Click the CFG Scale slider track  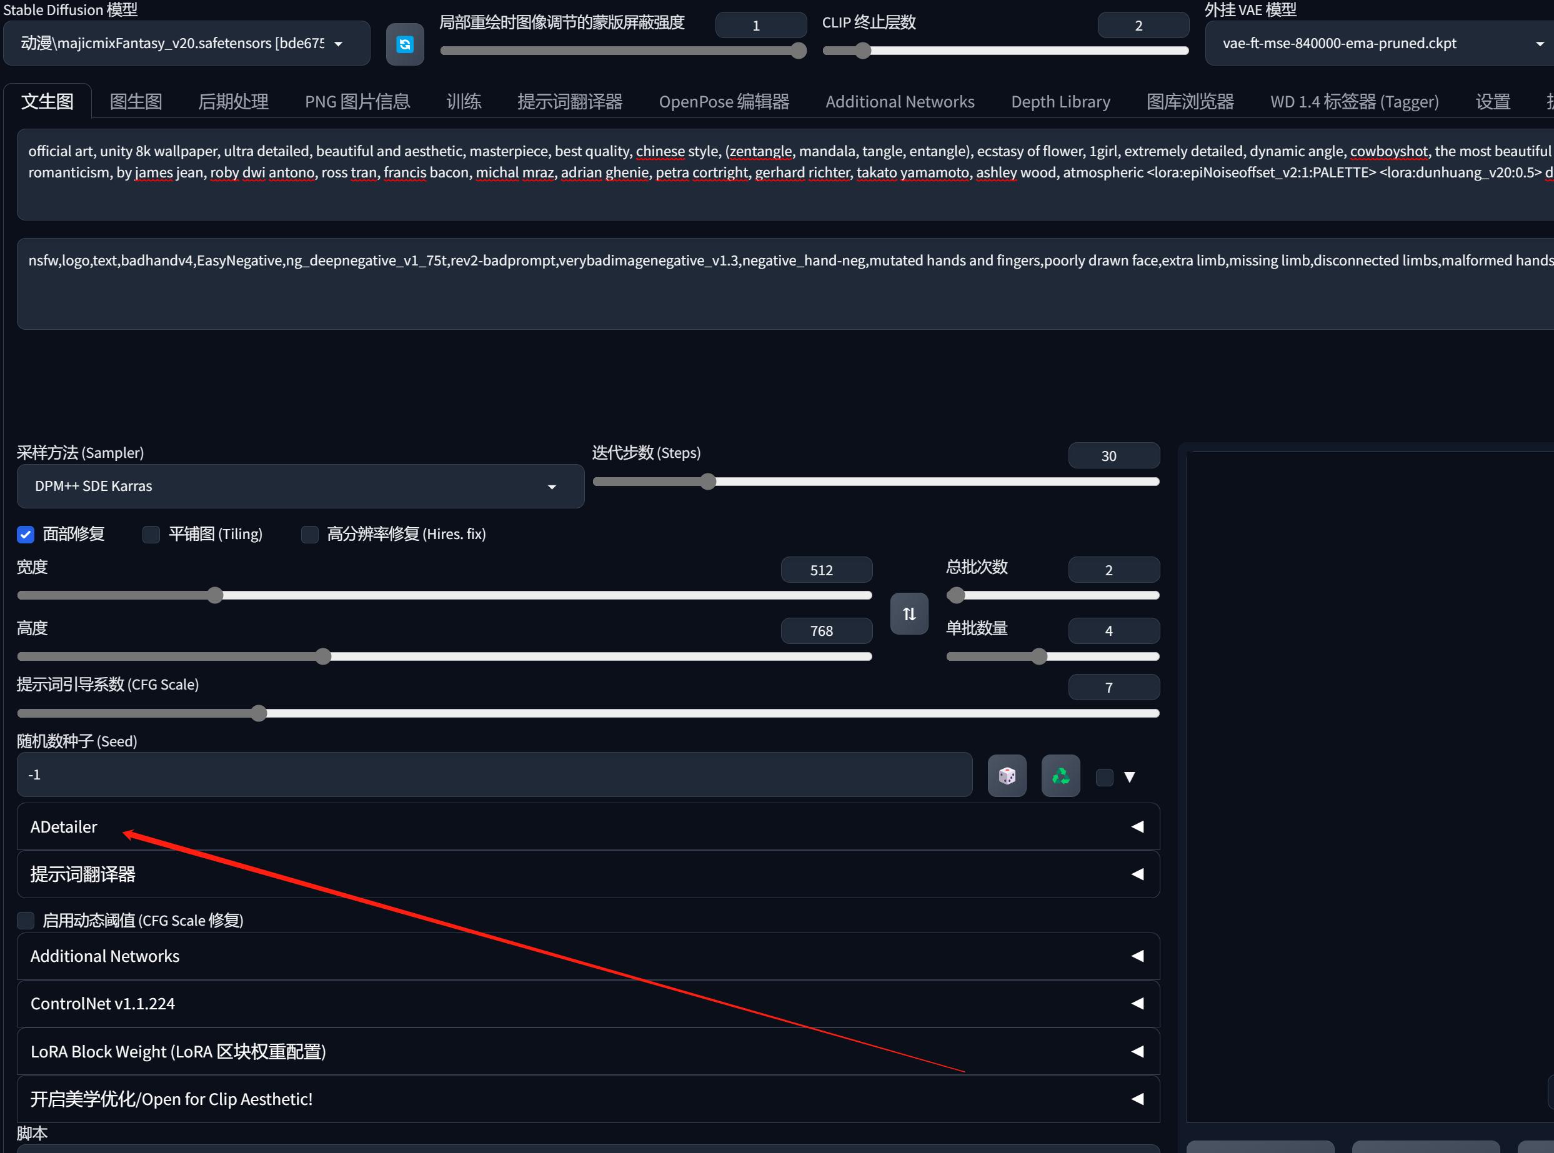(x=588, y=713)
